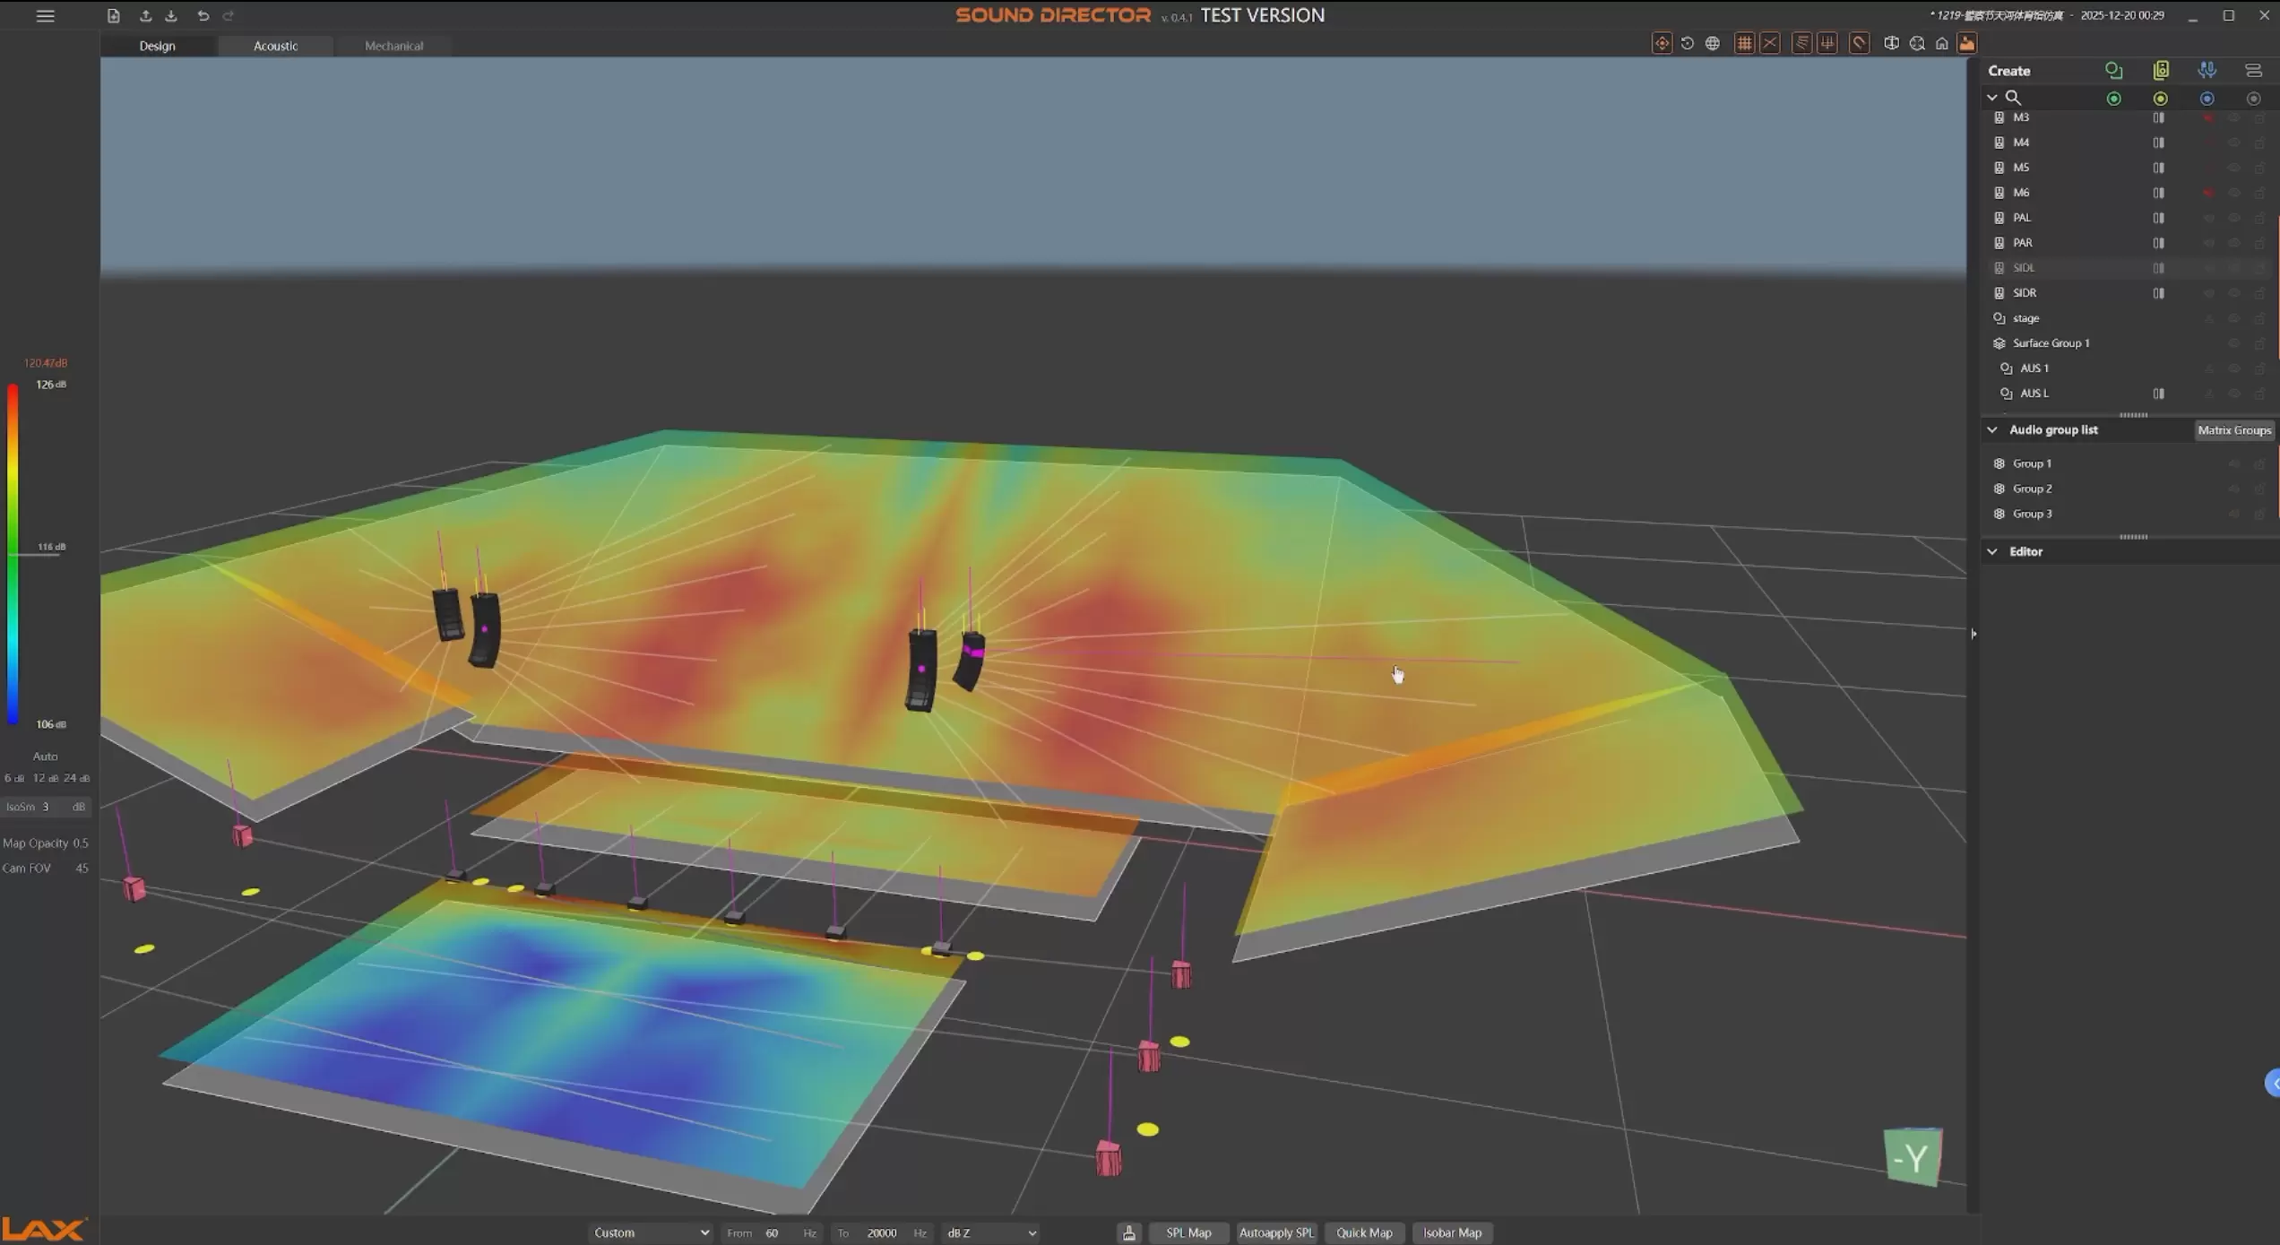Toggle the red mute icon on M6

pyautogui.click(x=2208, y=193)
